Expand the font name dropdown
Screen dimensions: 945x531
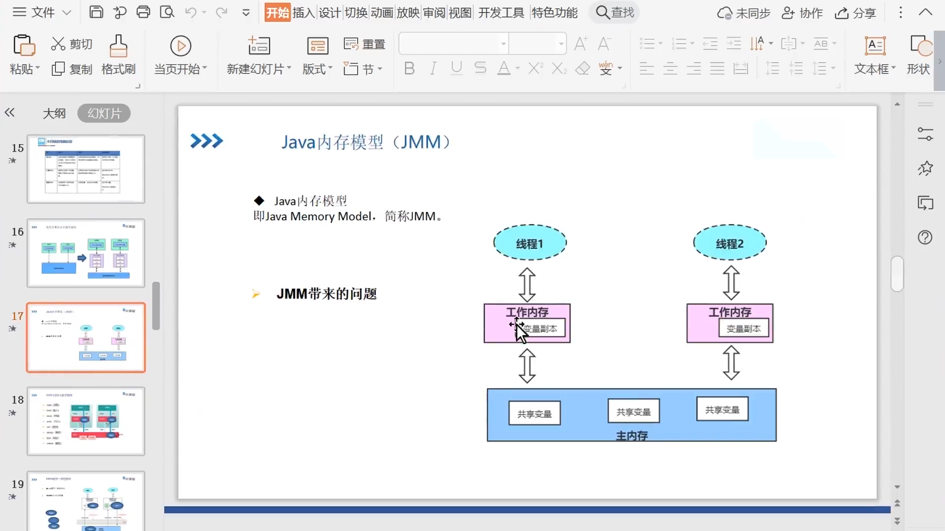503,44
